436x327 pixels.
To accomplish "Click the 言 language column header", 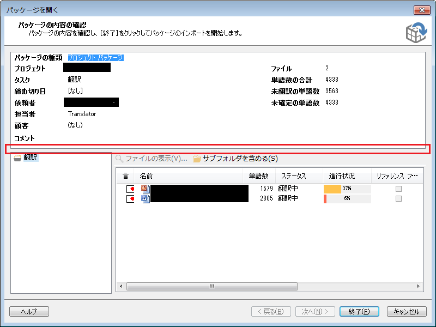I will point(125,176).
